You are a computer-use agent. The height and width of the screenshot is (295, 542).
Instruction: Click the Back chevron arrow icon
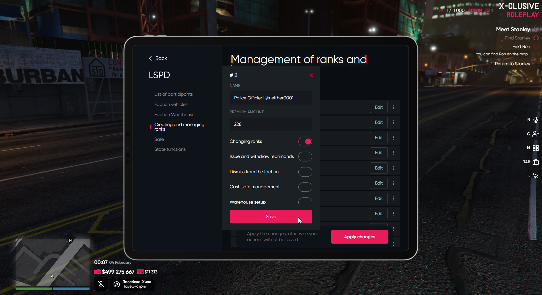coord(150,58)
